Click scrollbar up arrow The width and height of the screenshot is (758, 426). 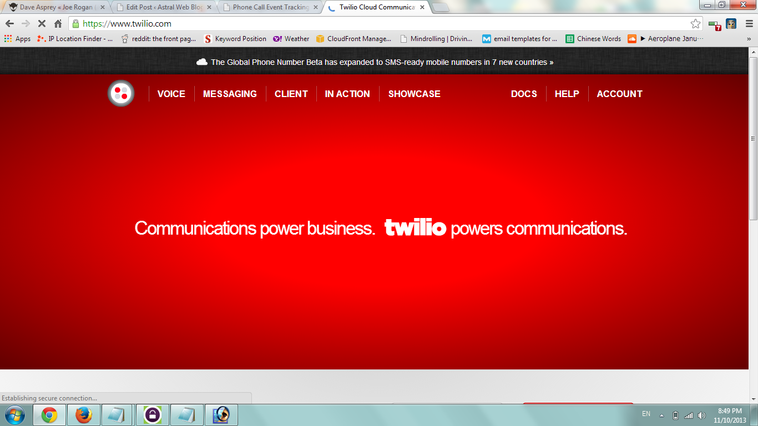pos(753,52)
